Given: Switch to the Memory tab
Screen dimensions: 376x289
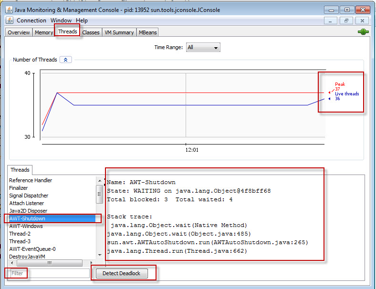Looking at the screenshot, I should (x=44, y=32).
